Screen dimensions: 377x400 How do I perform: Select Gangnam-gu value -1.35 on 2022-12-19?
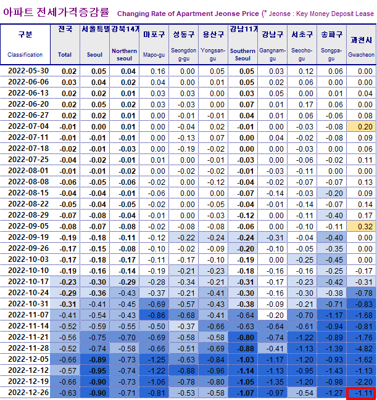(273, 382)
